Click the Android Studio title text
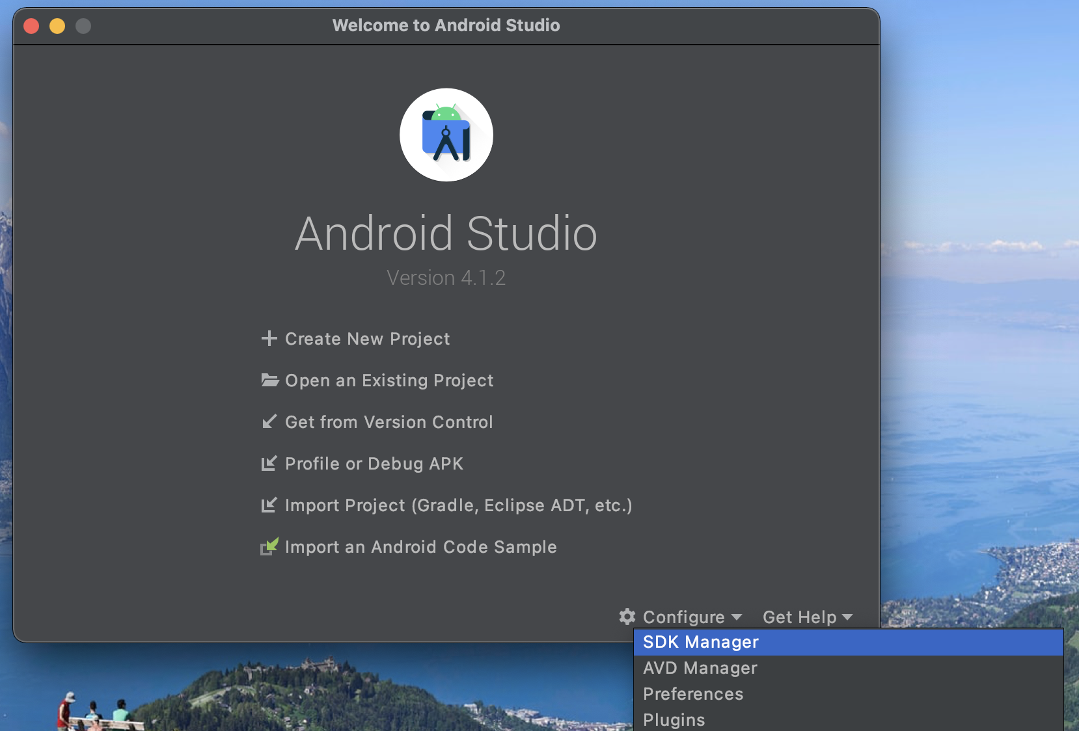 point(446,233)
